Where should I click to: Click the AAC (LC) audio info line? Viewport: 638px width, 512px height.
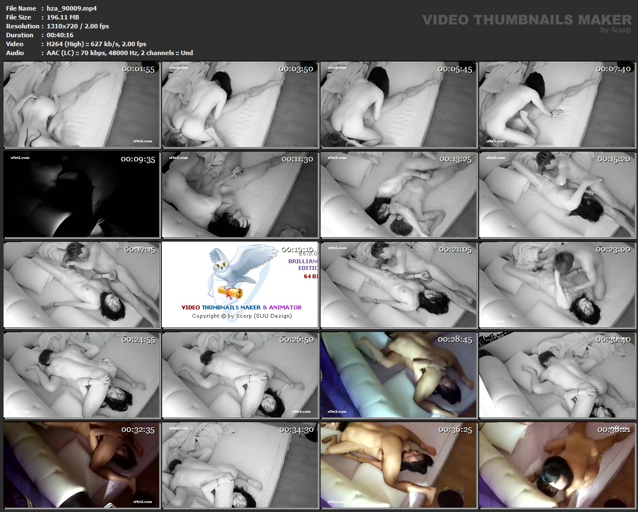tap(120, 53)
